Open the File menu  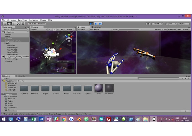[x=3, y=20]
